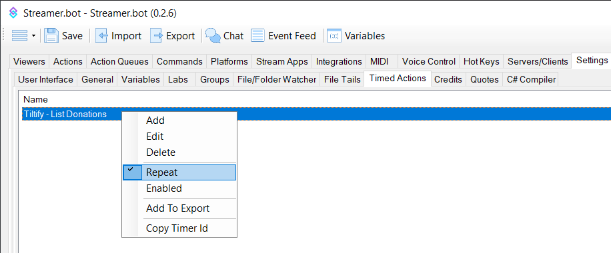Open the Groups sub-tab

(214, 79)
